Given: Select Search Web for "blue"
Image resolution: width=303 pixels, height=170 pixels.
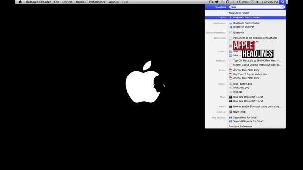Looking at the screenshot, I should coord(245,118).
